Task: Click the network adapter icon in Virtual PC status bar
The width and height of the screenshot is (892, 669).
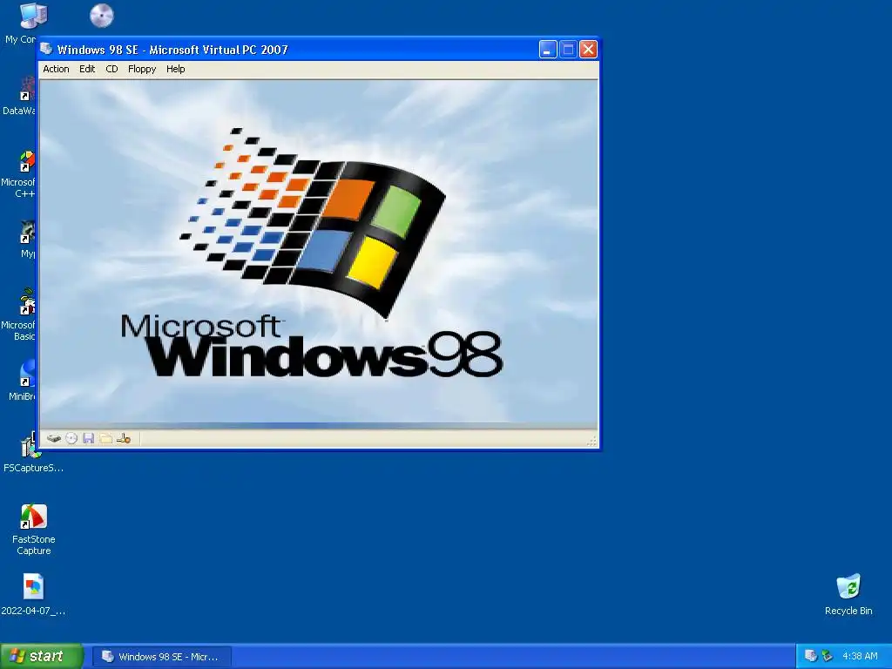Action: 124,438
